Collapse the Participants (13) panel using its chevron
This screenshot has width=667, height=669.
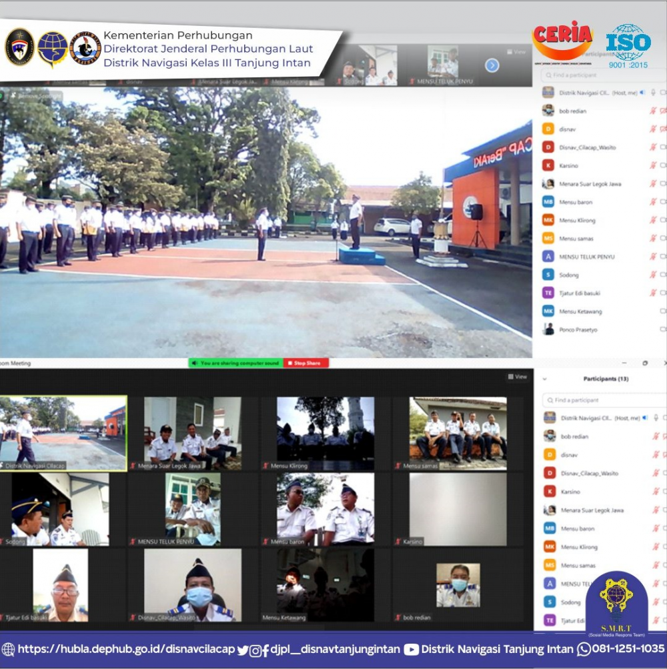pyautogui.click(x=544, y=379)
